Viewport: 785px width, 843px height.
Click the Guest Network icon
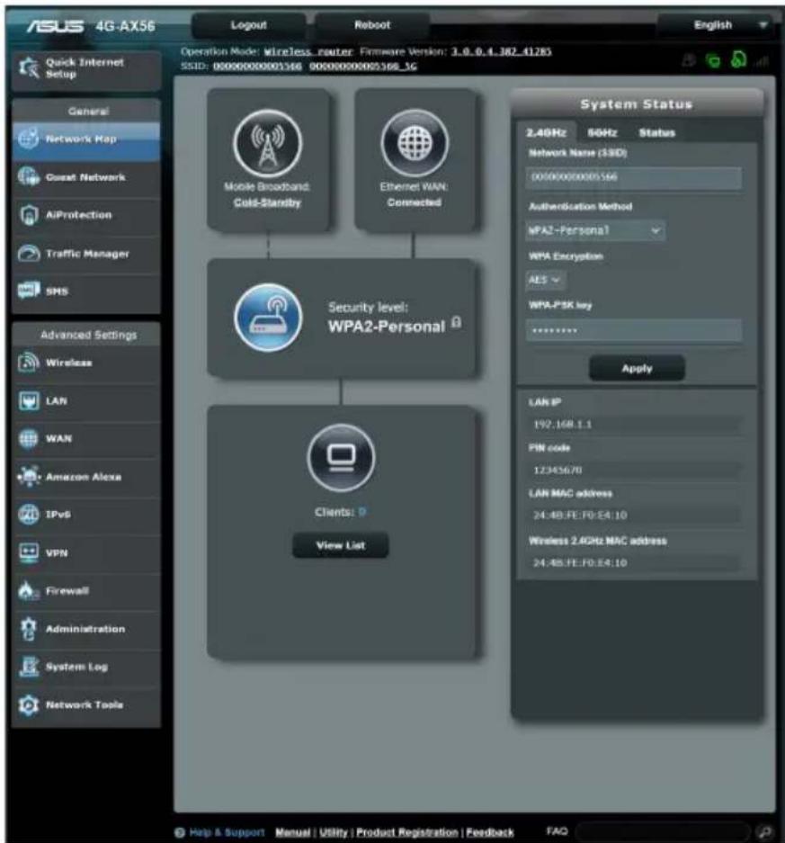click(x=29, y=177)
